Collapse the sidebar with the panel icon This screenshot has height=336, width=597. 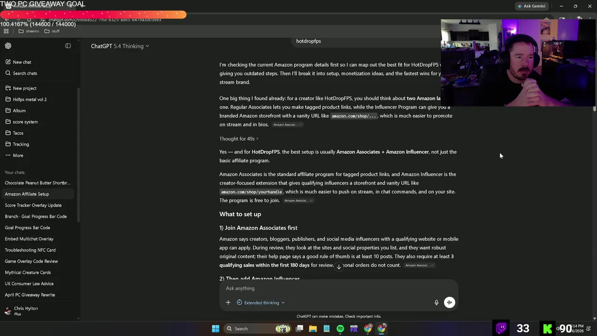click(x=68, y=46)
